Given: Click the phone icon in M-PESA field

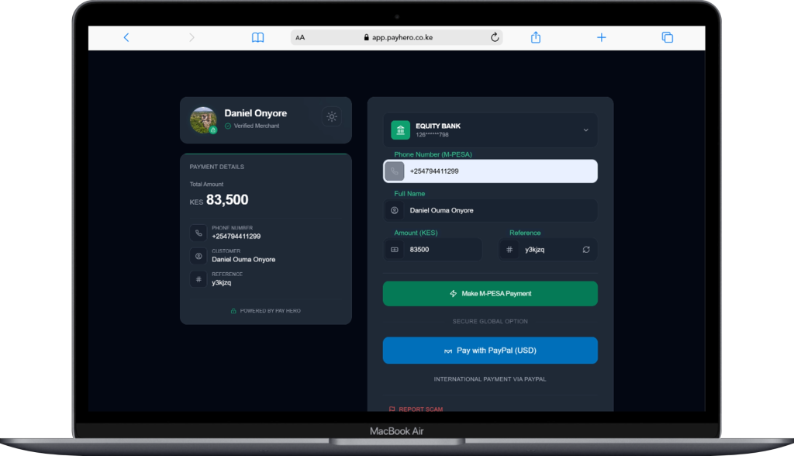Looking at the screenshot, I should (x=394, y=171).
